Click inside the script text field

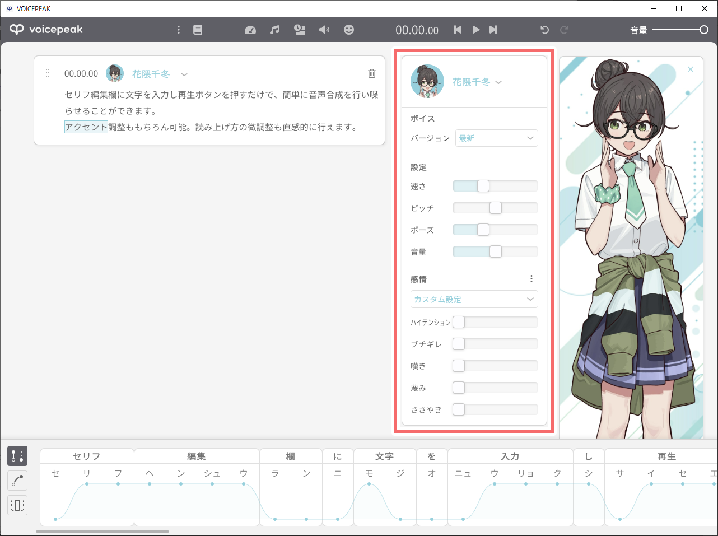[x=221, y=111]
